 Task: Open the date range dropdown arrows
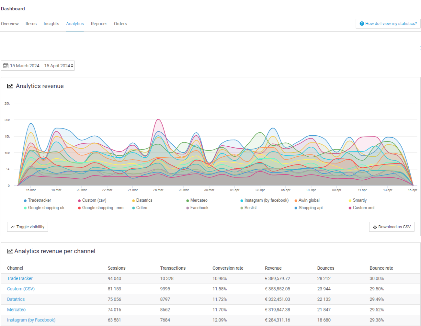[x=72, y=66]
